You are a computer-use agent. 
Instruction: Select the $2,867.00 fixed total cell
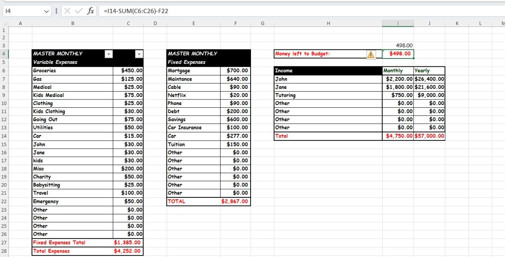[x=236, y=201]
